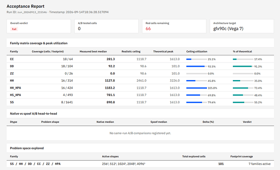Viewport: 280px width, 170px height.
Task: Click the HH realistic ceiling 2461.0
Action: coord(142,81)
